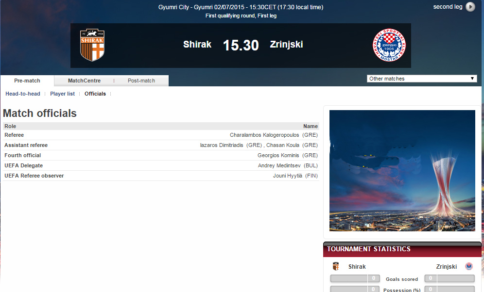Click the Europa League trophy banner image
This screenshot has height=292, width=484.
[402, 170]
